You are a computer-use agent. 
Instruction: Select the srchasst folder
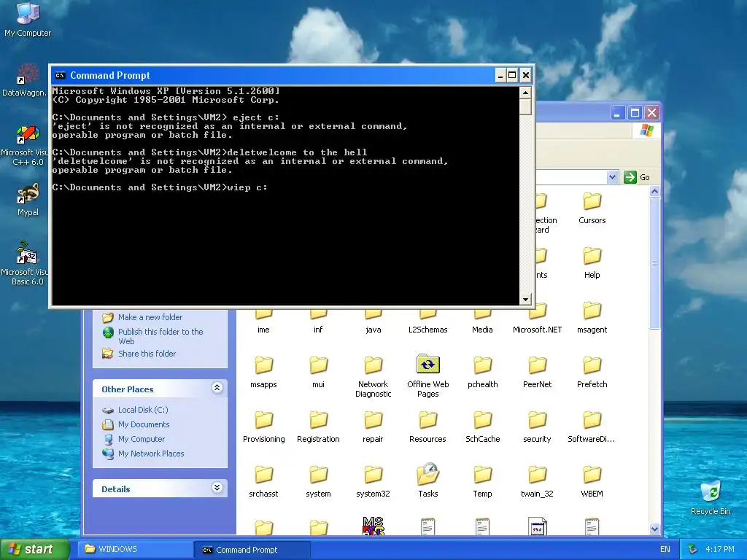coord(263,482)
